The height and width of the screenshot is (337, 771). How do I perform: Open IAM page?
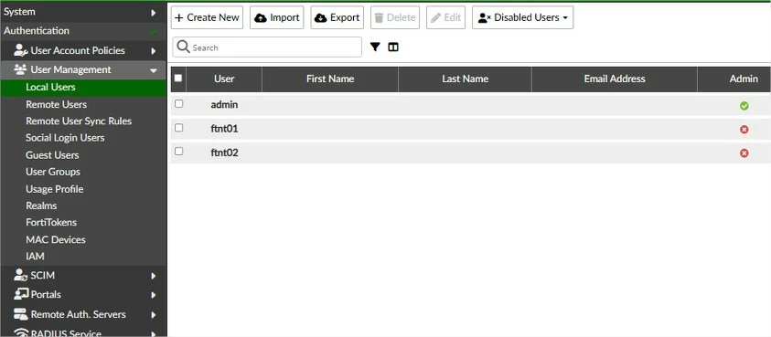pyautogui.click(x=35, y=256)
